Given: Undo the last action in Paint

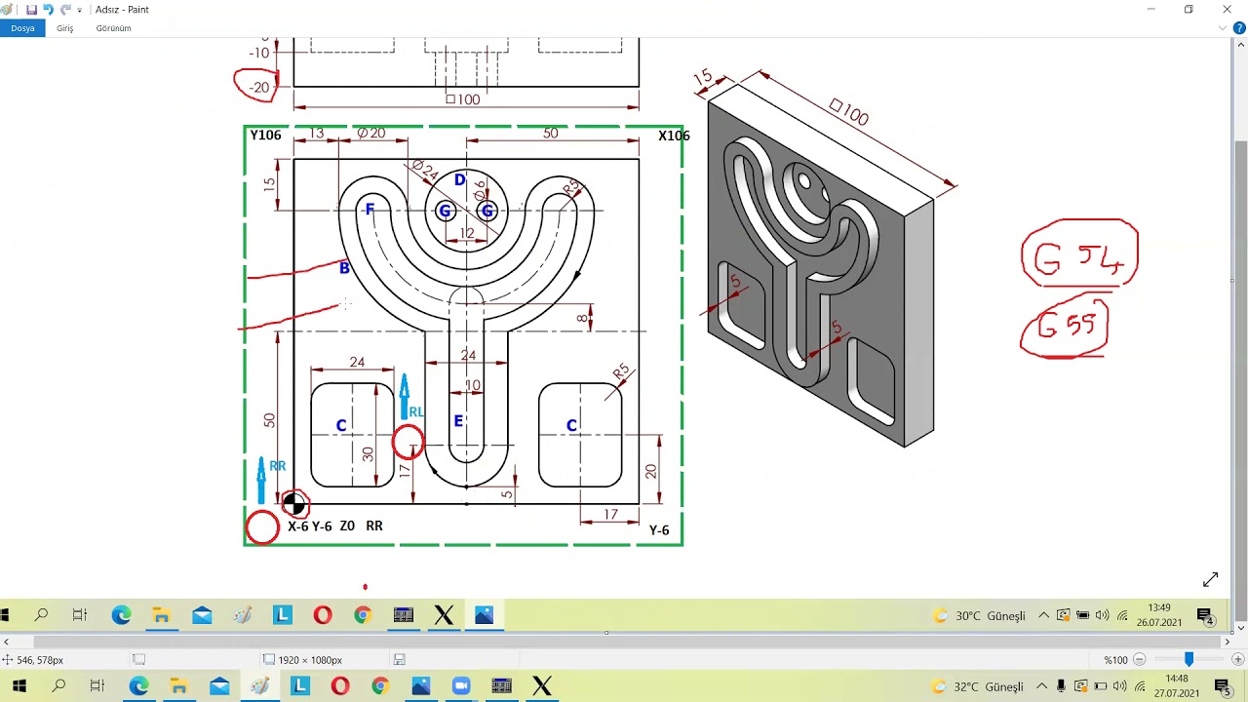Looking at the screenshot, I should click(48, 10).
